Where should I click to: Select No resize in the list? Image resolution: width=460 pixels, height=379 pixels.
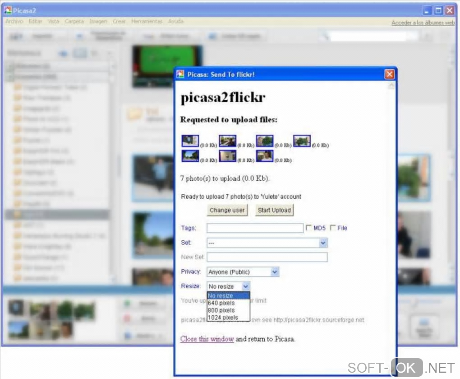[229, 295]
